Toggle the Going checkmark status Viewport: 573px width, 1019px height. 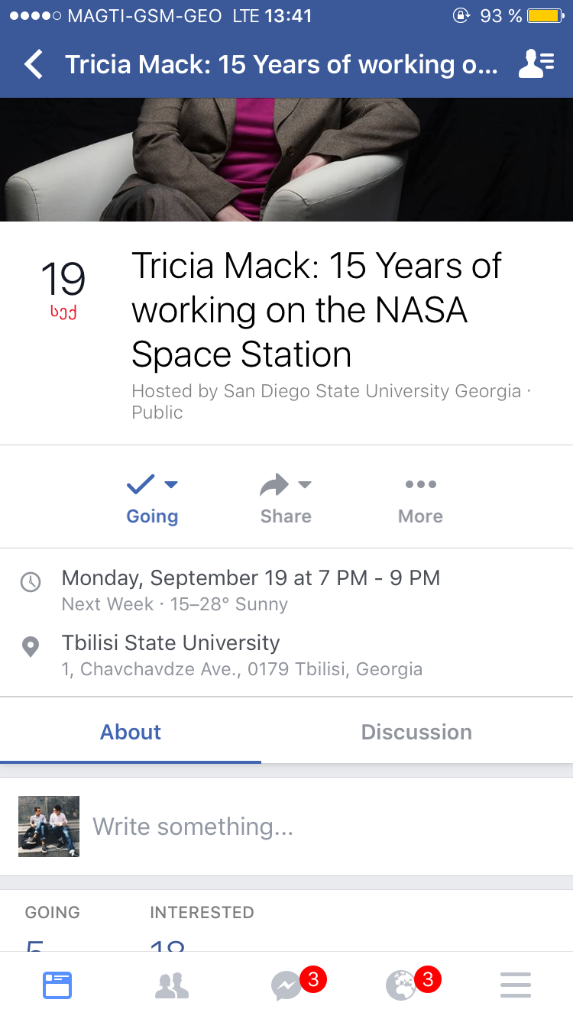tap(141, 484)
